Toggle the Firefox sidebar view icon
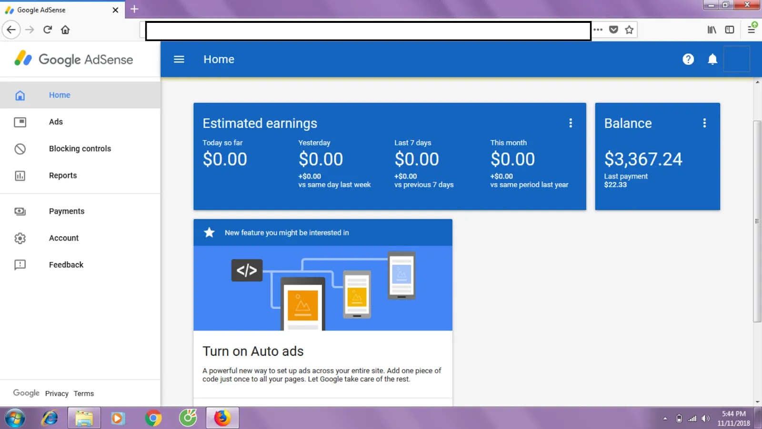 pos(730,30)
